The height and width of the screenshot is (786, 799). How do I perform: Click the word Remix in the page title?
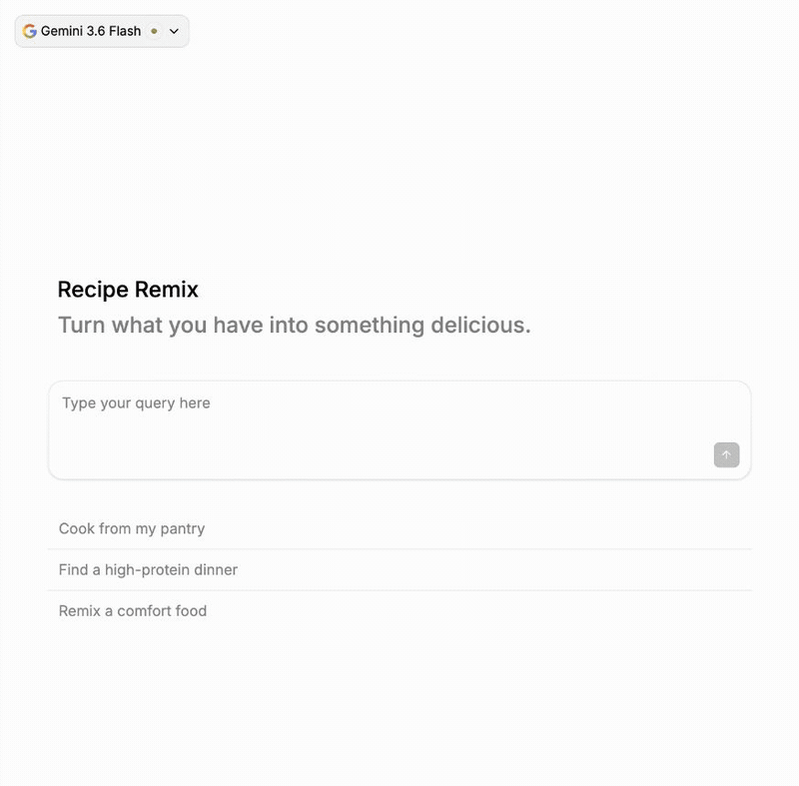[x=167, y=290]
